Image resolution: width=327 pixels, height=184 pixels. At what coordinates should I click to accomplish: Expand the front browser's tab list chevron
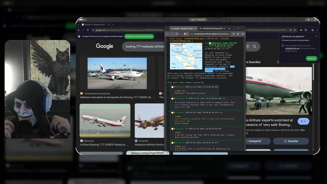tap(238, 29)
